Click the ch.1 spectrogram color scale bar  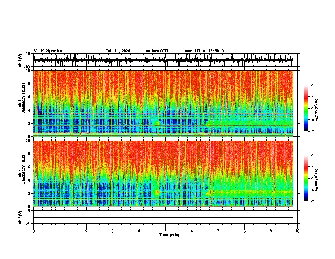point(306,108)
